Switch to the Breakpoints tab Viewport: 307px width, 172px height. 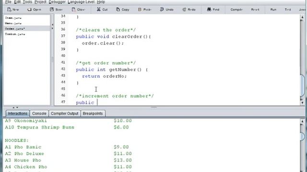point(93,114)
